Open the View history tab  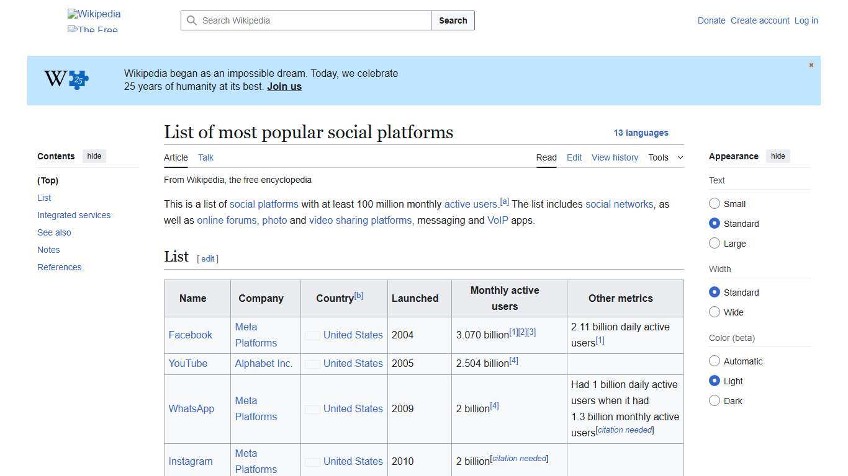click(615, 157)
